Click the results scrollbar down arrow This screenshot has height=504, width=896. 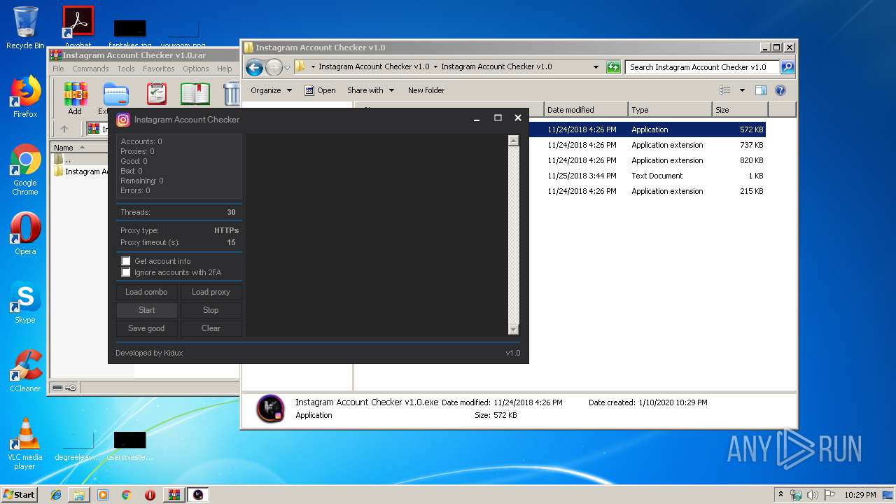tap(513, 330)
